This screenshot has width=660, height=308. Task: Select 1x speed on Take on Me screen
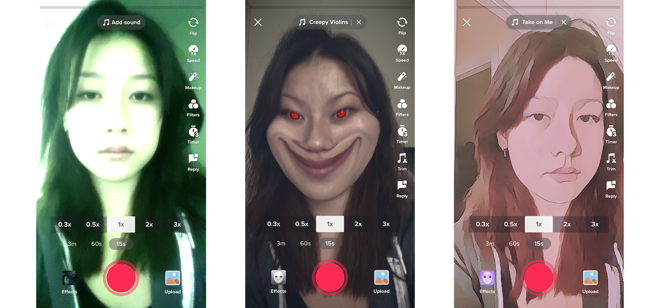[x=539, y=224]
